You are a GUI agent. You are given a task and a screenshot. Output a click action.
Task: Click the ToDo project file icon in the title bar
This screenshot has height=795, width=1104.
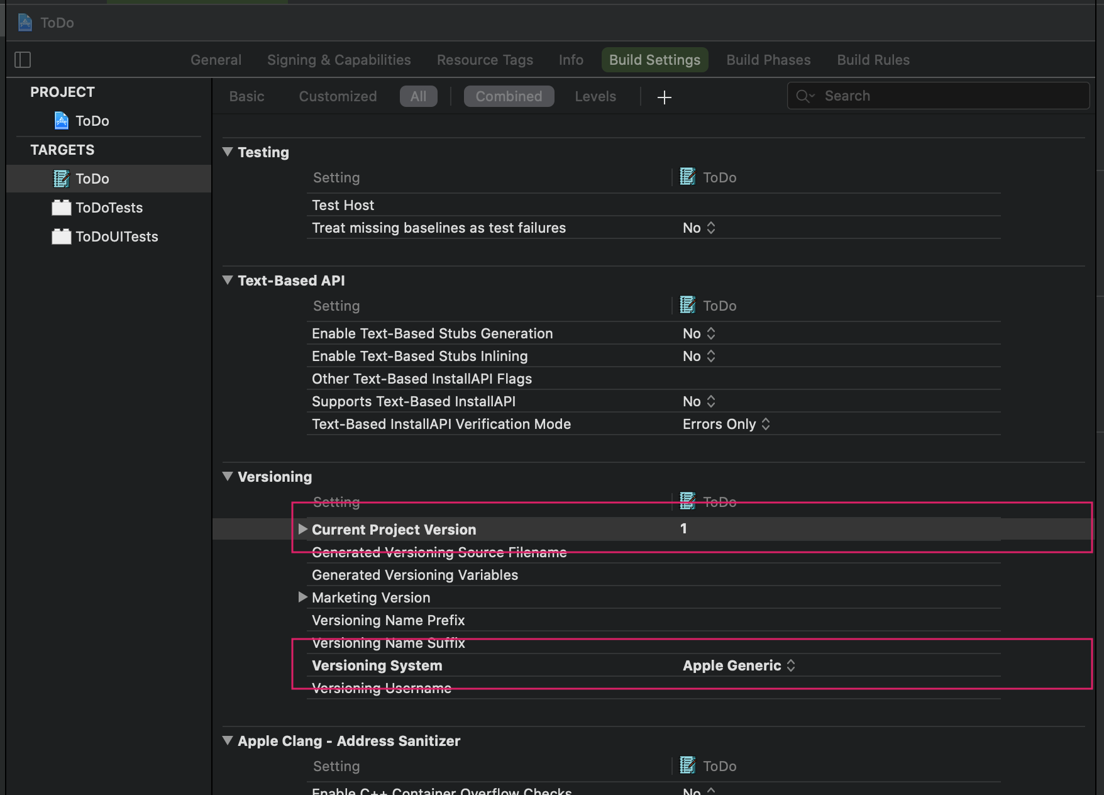point(25,23)
